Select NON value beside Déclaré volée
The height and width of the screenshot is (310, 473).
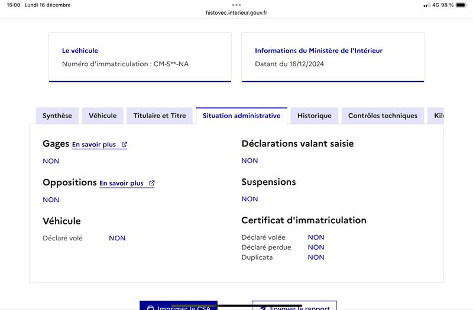click(316, 237)
